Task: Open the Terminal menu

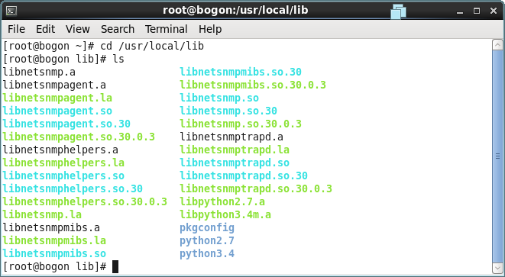Action: [167, 29]
